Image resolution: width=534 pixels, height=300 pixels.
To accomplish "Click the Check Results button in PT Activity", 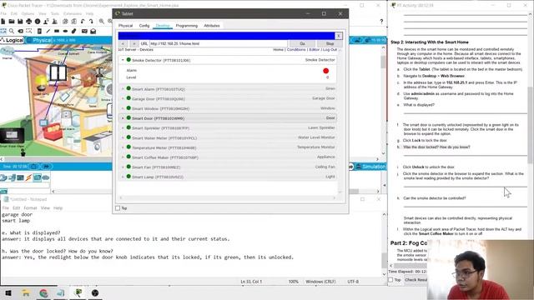I will pos(416,280).
